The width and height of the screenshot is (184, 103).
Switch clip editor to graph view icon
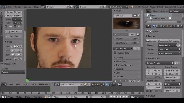(110, 84)
